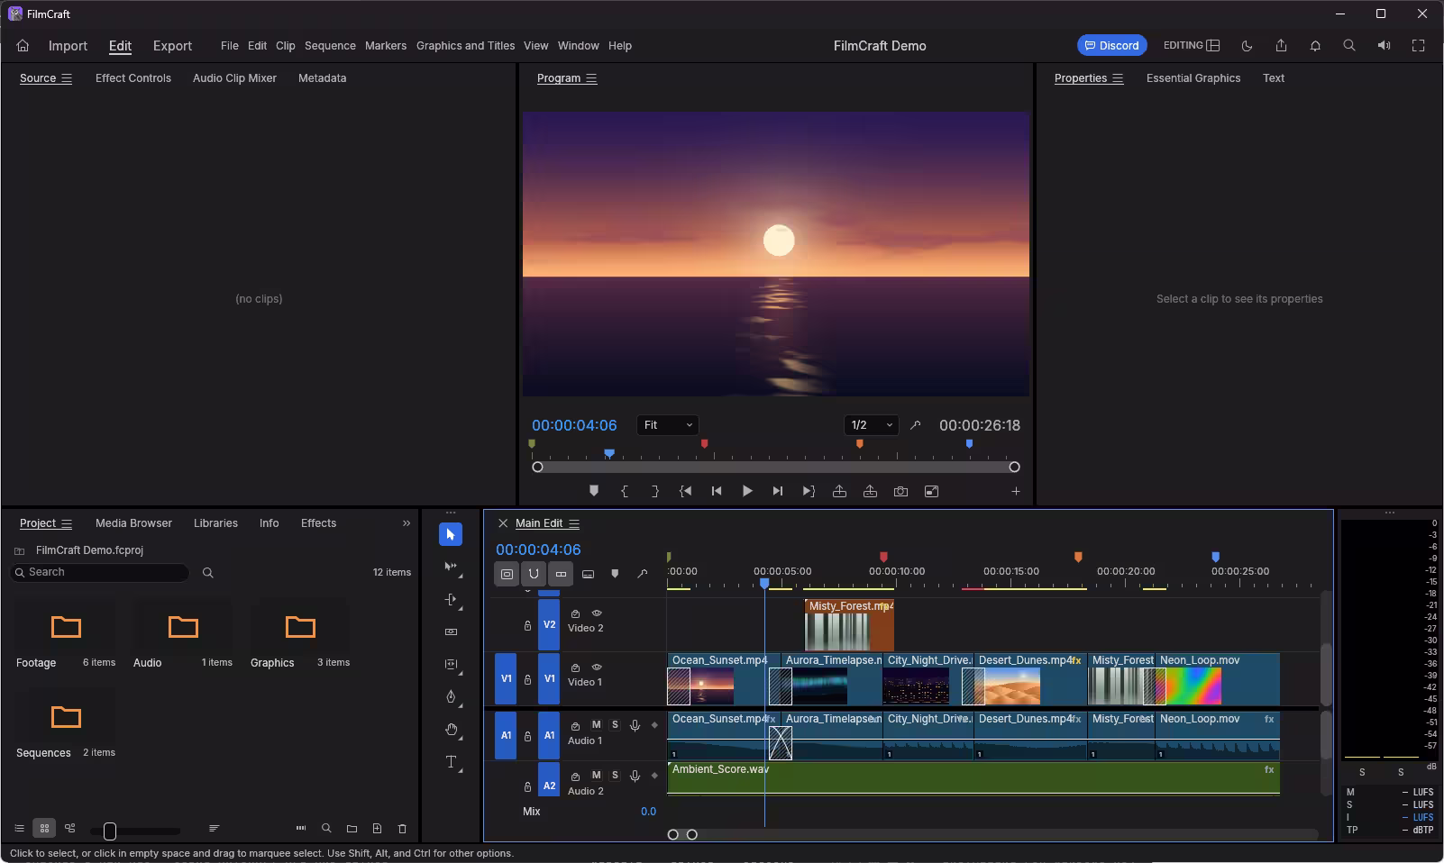The image size is (1444, 863).
Task: Open the Footage bin folder
Action: pyautogui.click(x=66, y=627)
